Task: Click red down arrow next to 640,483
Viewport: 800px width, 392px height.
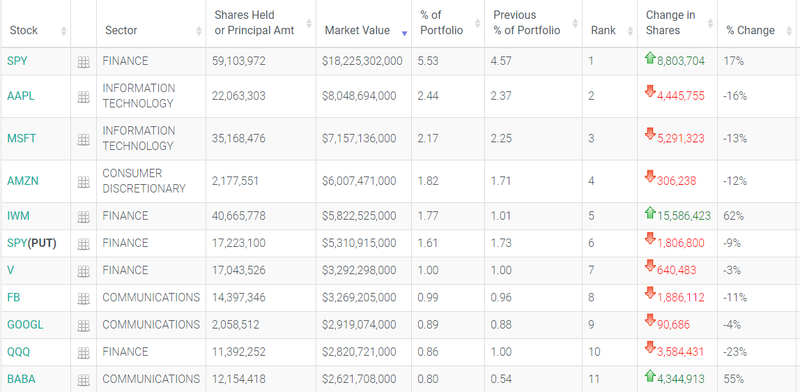Action: click(x=650, y=266)
